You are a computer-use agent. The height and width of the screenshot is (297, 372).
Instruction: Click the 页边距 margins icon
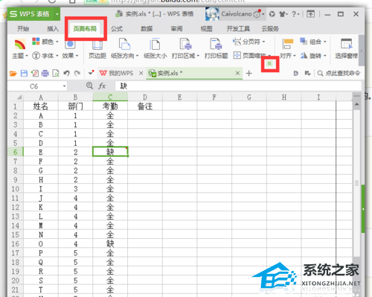click(x=97, y=49)
